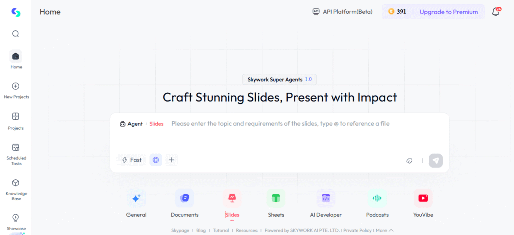
Task: Open the Tutorial footer link
Action: [x=220, y=230]
